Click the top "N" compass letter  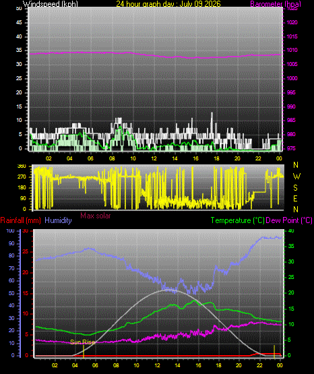296,165
